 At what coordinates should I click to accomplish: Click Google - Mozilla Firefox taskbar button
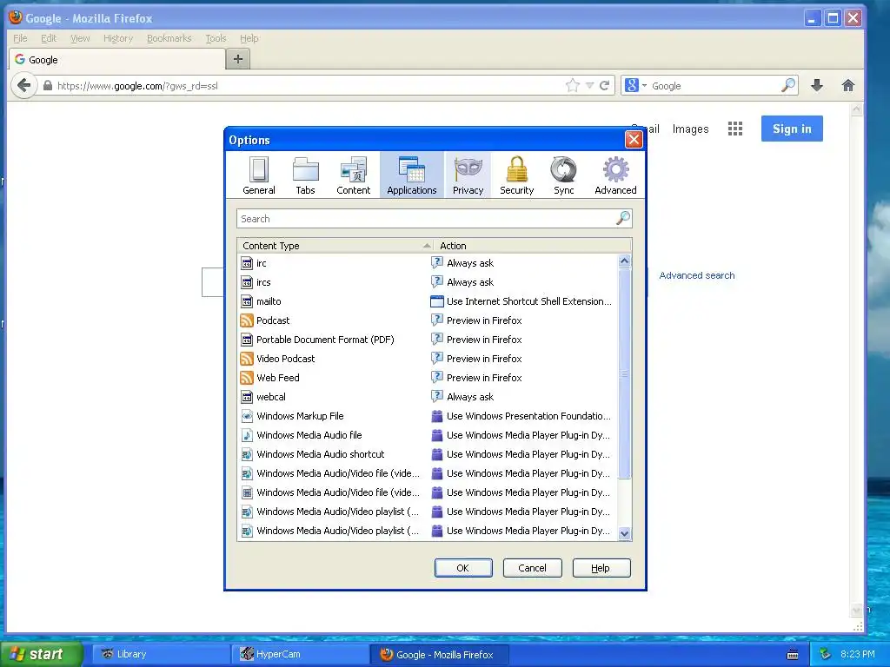pos(440,654)
